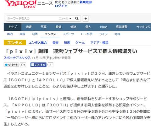Open the 音楽 subcategory link
This screenshot has height=129, width=151.
(55, 43)
